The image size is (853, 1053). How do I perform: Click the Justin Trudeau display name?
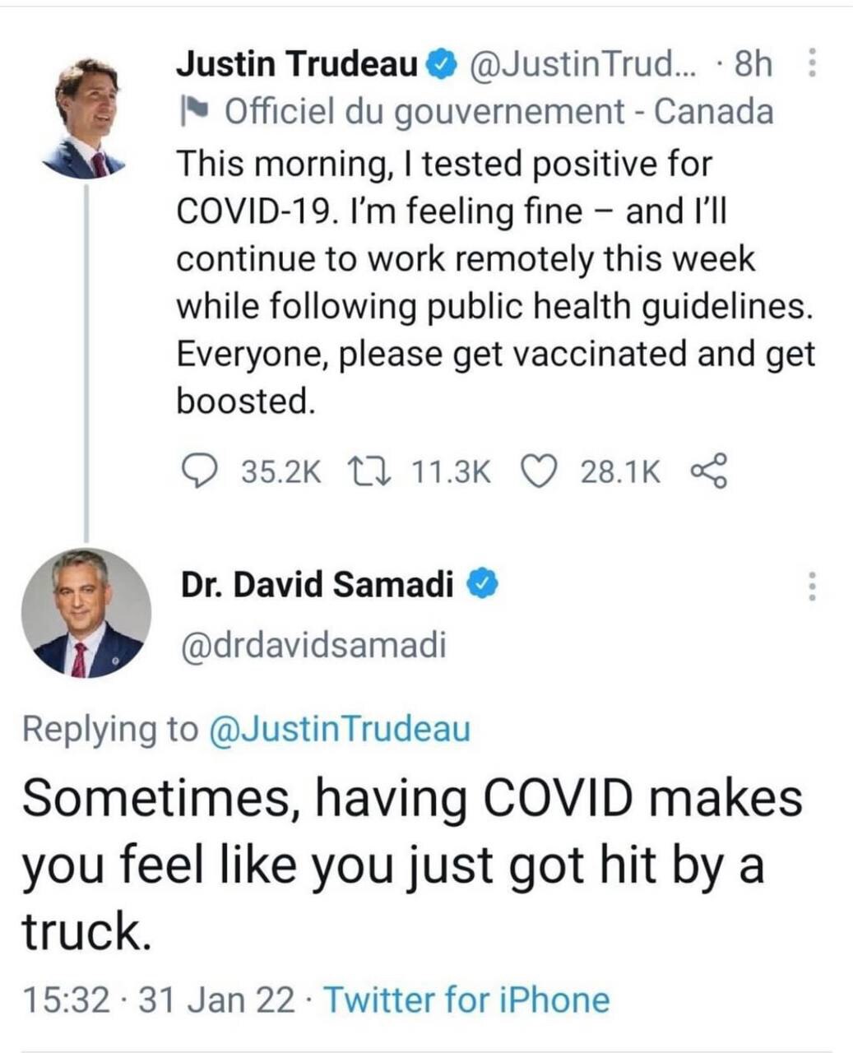coord(298,65)
